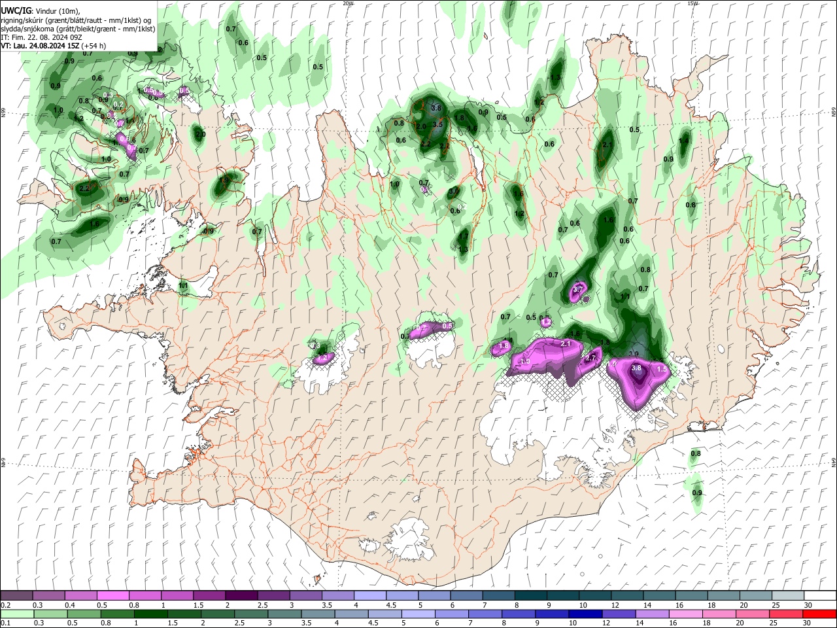The height and width of the screenshot is (628, 837).
Task: Click the black 3.9 rainfall value
Action: coord(634,354)
